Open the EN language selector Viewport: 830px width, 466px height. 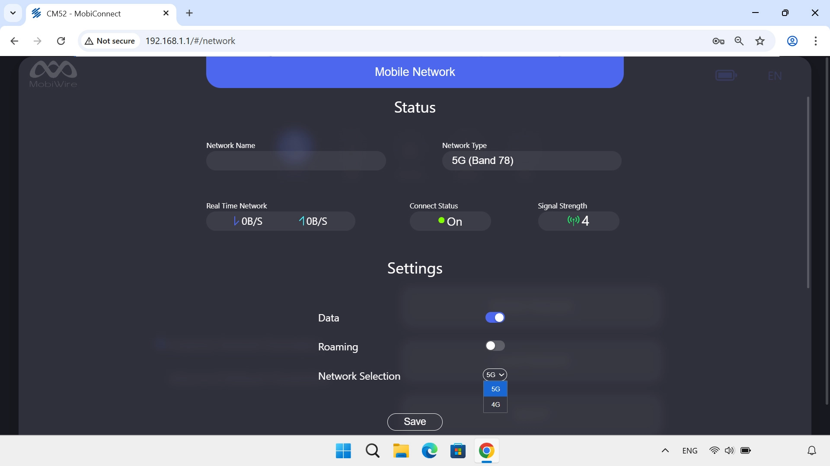(x=774, y=76)
